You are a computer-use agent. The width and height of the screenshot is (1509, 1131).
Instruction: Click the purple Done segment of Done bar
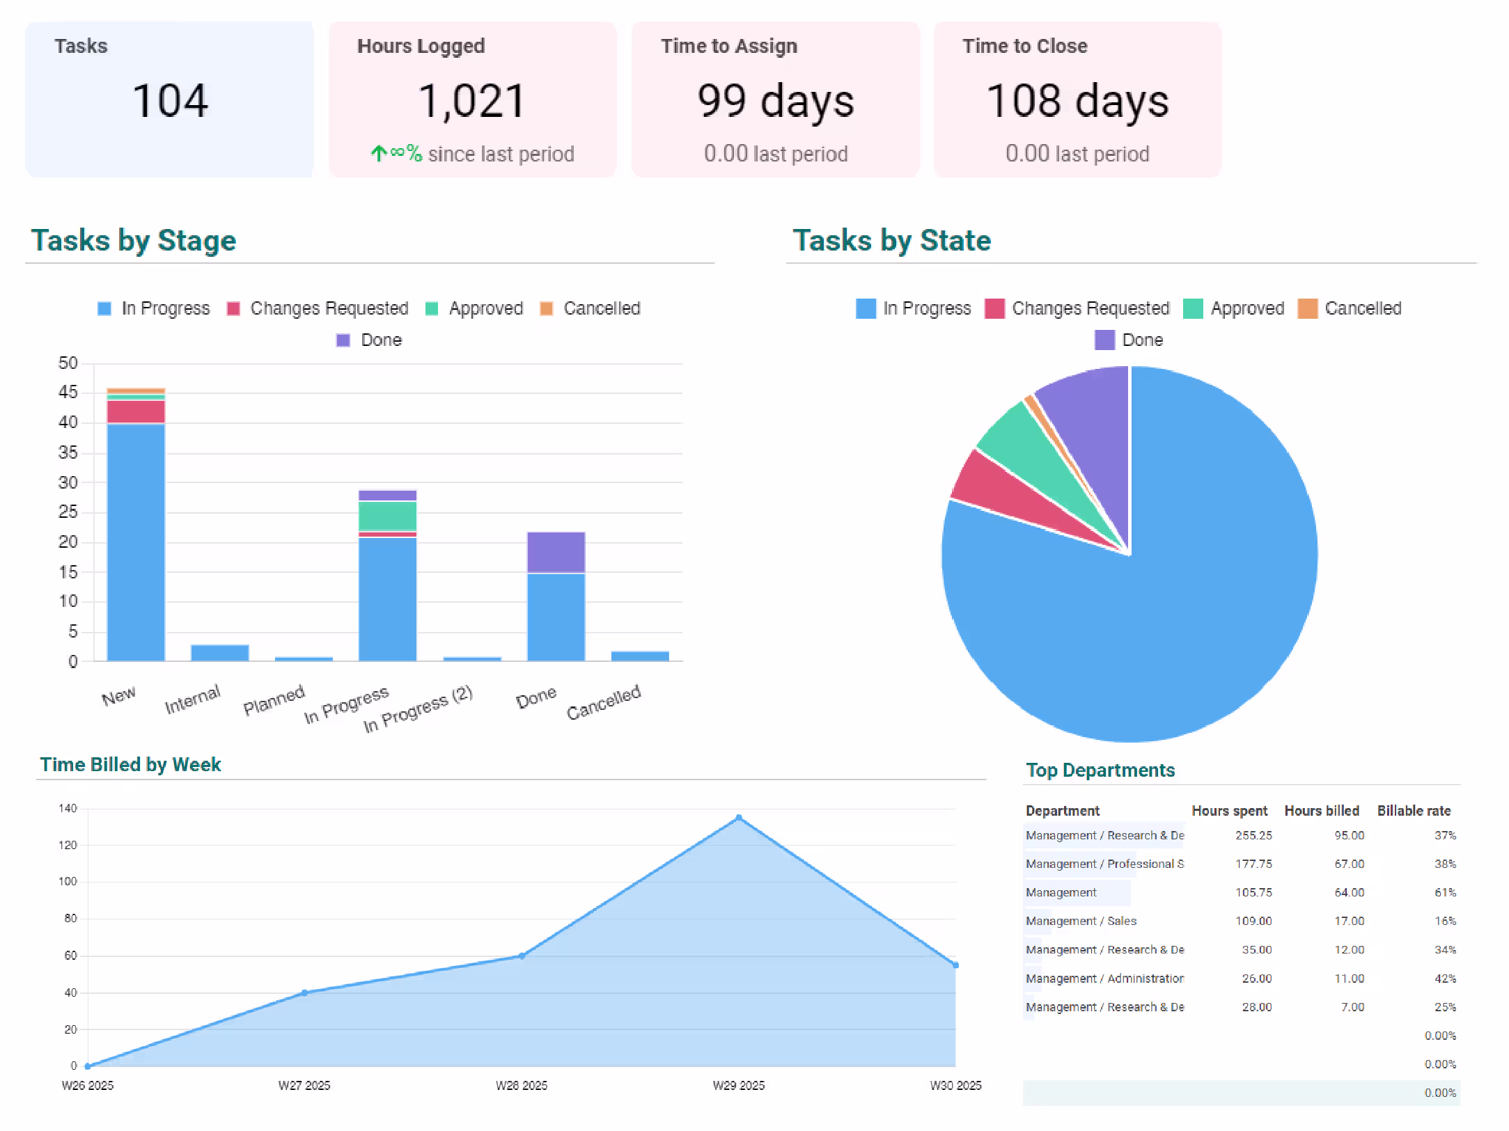click(556, 552)
